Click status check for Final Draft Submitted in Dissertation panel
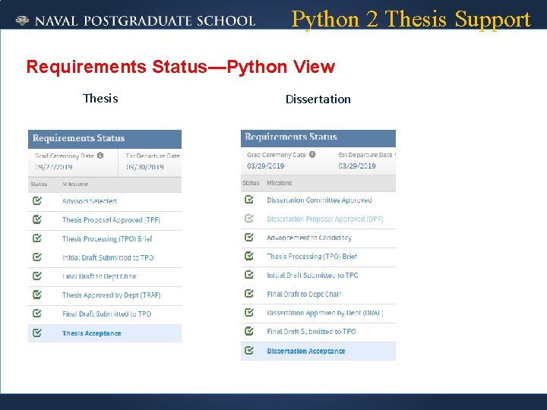Screen dimensions: 547x410 click(x=249, y=331)
